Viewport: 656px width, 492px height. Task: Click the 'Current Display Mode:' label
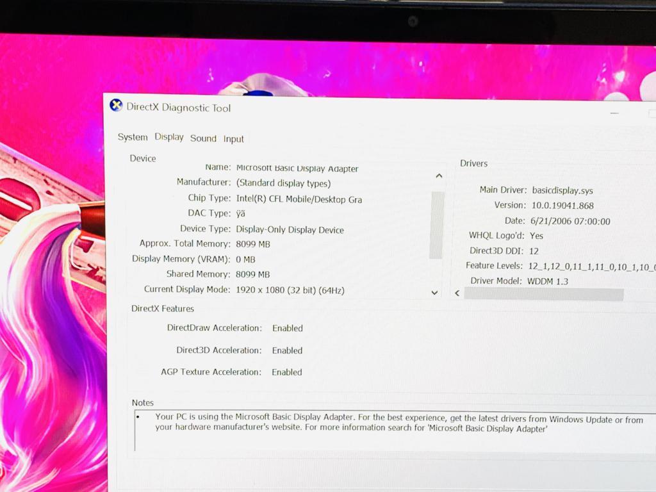click(x=187, y=289)
